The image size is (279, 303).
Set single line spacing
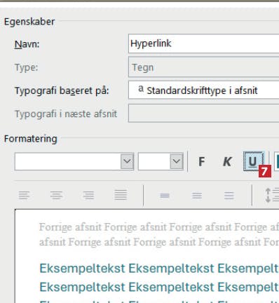pos(165,195)
